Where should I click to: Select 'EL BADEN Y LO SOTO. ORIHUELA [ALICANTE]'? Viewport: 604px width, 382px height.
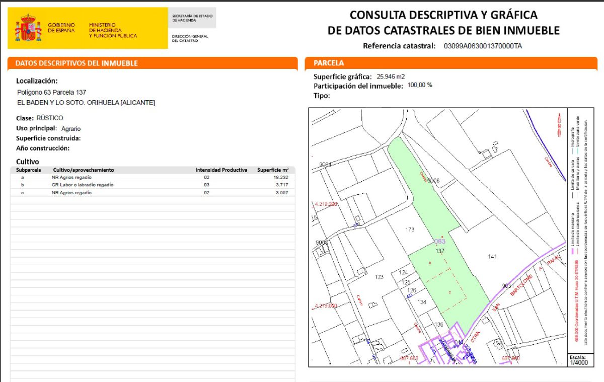[x=86, y=103]
